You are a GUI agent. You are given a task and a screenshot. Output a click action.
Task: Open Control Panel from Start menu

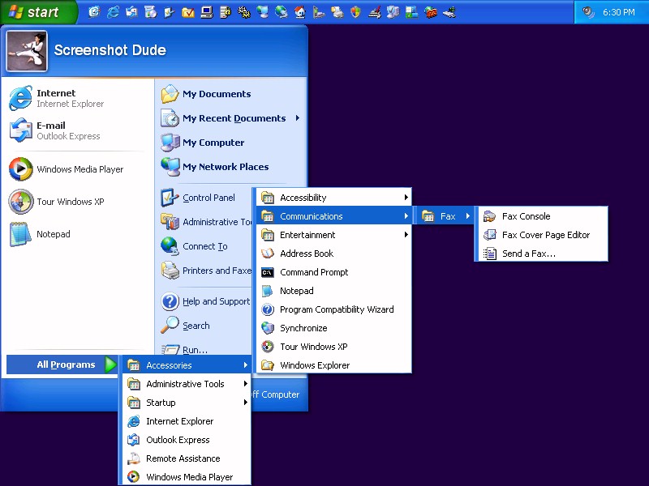[x=208, y=198]
